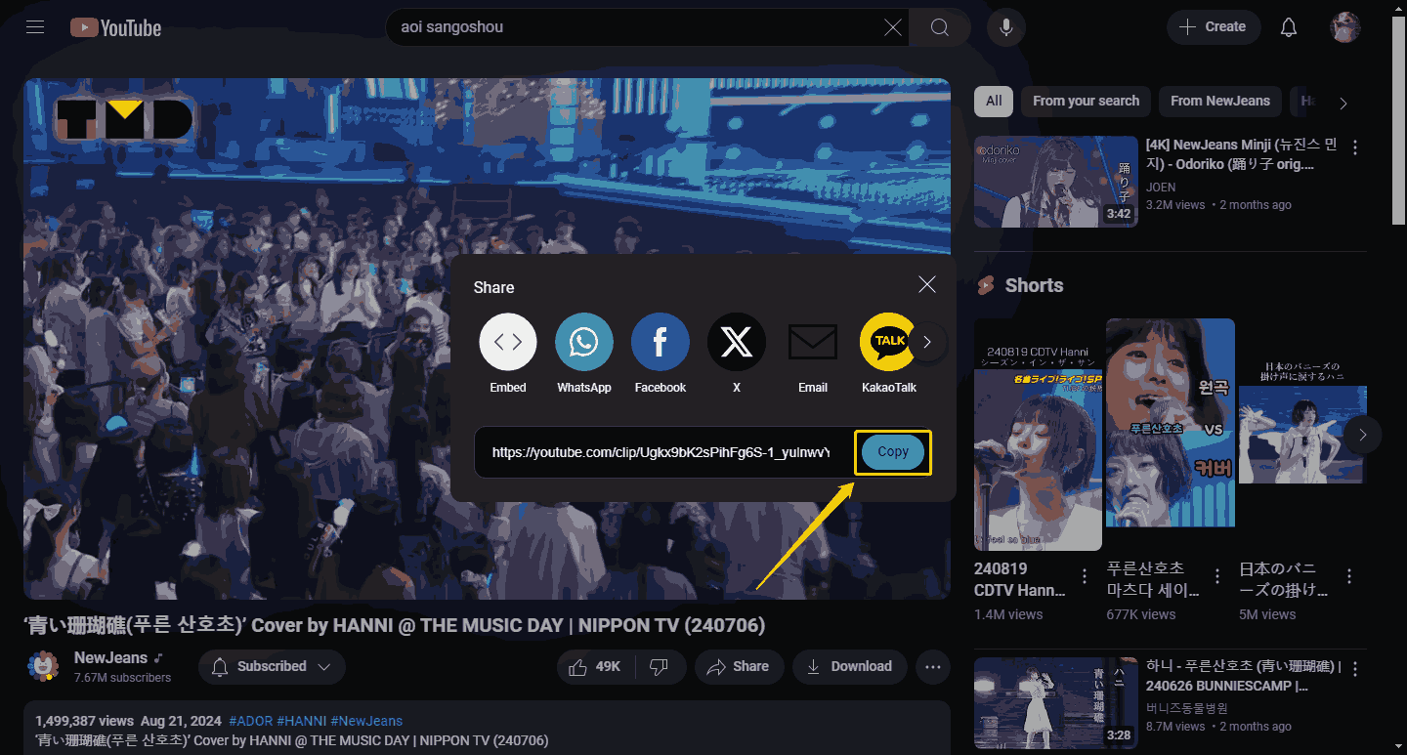Select the From your search chip
Screen dimensions: 1407x755
pos(1086,101)
